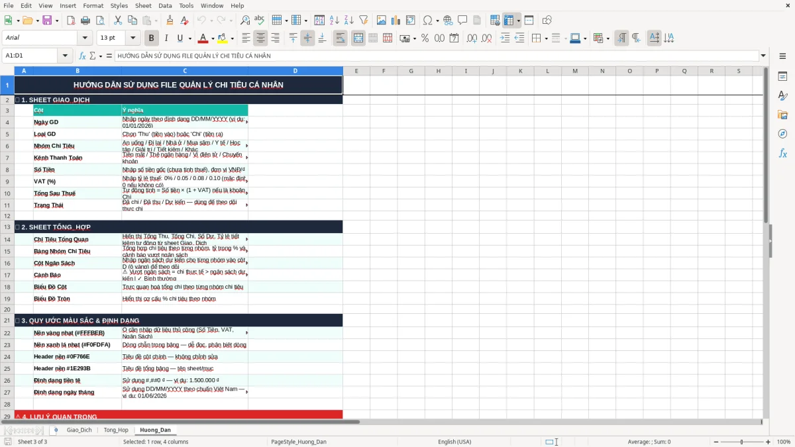This screenshot has width=795, height=447.
Task: Expand the borders dropdown arrow
Action: click(547, 38)
